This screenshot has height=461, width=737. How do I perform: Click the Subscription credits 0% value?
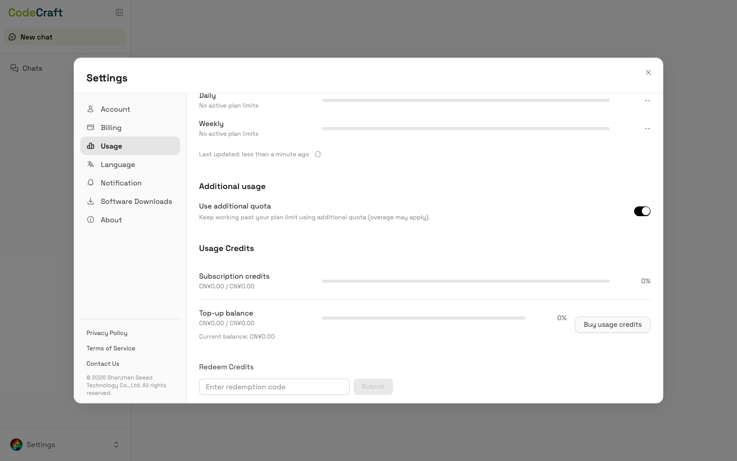(x=645, y=281)
